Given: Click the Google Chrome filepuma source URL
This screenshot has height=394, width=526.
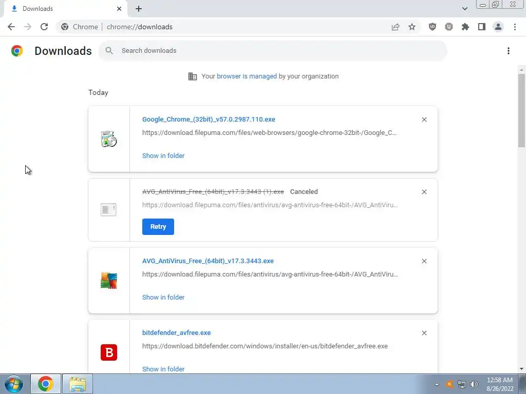Looking at the screenshot, I should 269,133.
